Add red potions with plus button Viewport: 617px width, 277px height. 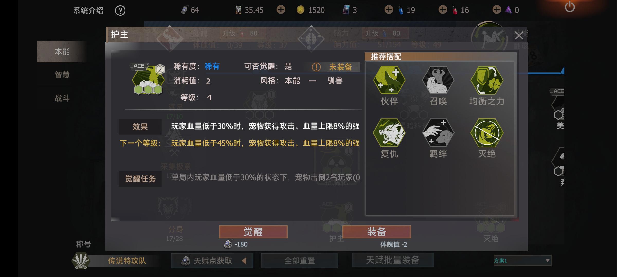pos(443,10)
